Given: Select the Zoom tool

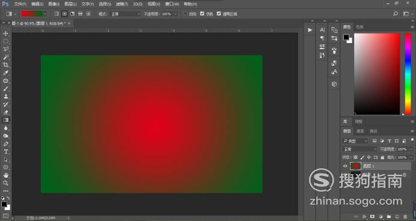Looking at the screenshot, I should point(5,183).
